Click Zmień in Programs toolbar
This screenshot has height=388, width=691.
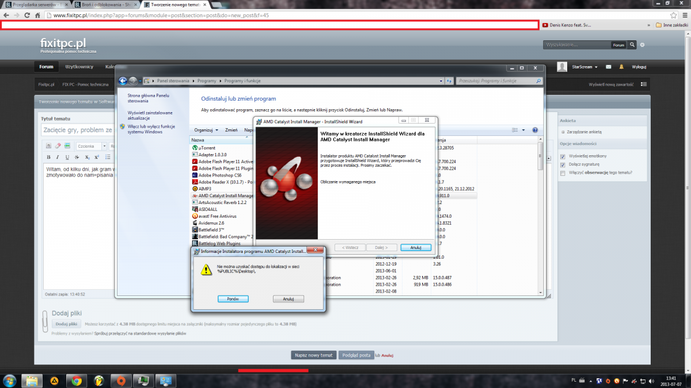coord(231,130)
